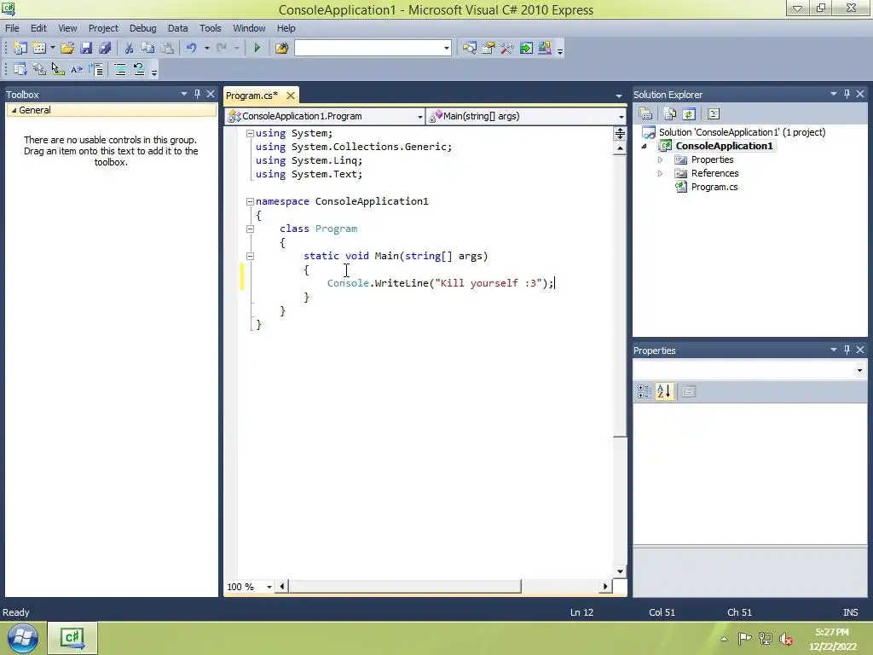873x655 pixels.
Task: Select the Solution 'ConsoleApplication1' root node
Action: (x=743, y=132)
